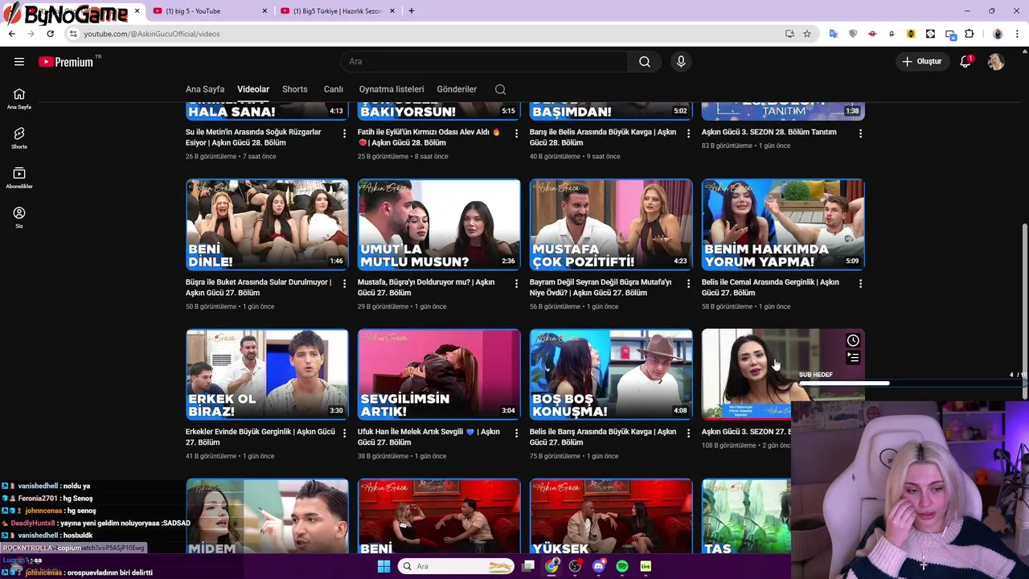Image resolution: width=1029 pixels, height=579 pixels.
Task: Open a new browser tab
Action: [412, 11]
